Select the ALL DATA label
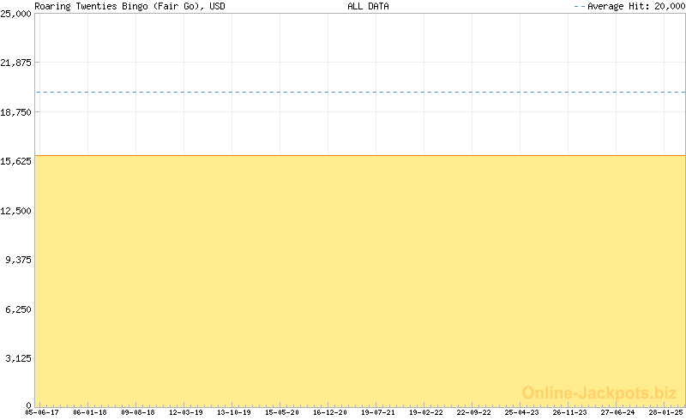The width and height of the screenshot is (686, 420). point(367,6)
